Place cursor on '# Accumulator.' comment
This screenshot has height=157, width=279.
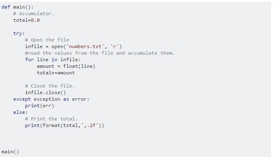pos(33,14)
